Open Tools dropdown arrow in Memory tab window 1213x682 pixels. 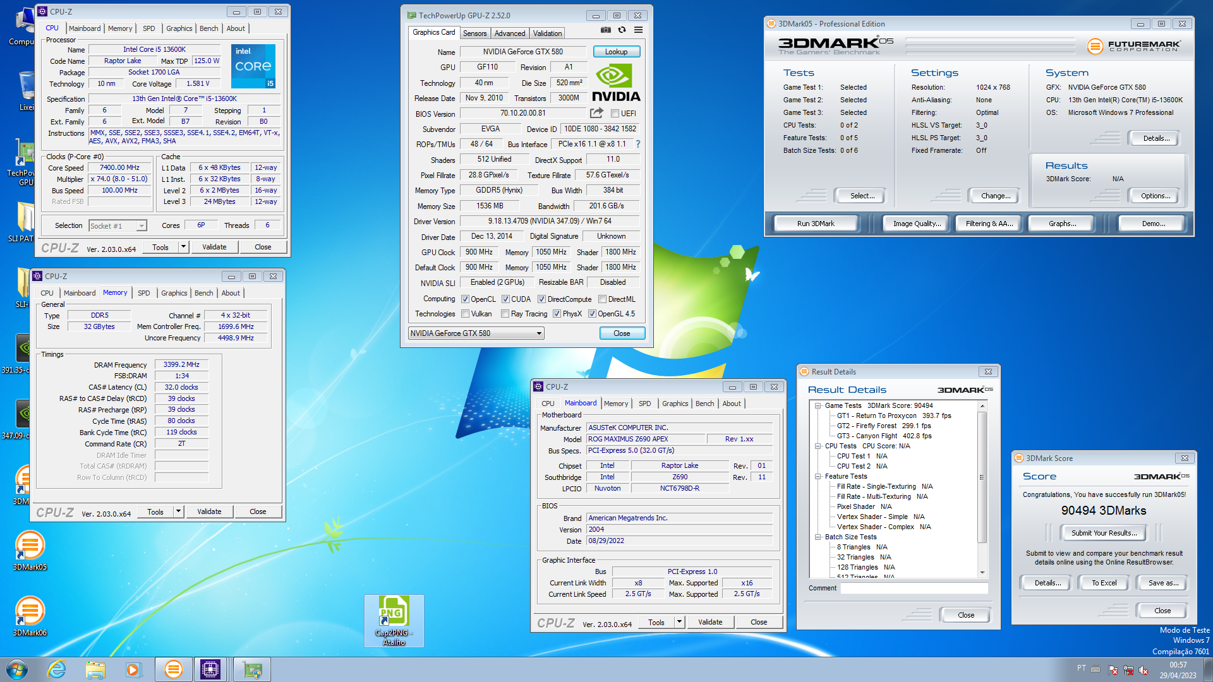(x=178, y=512)
